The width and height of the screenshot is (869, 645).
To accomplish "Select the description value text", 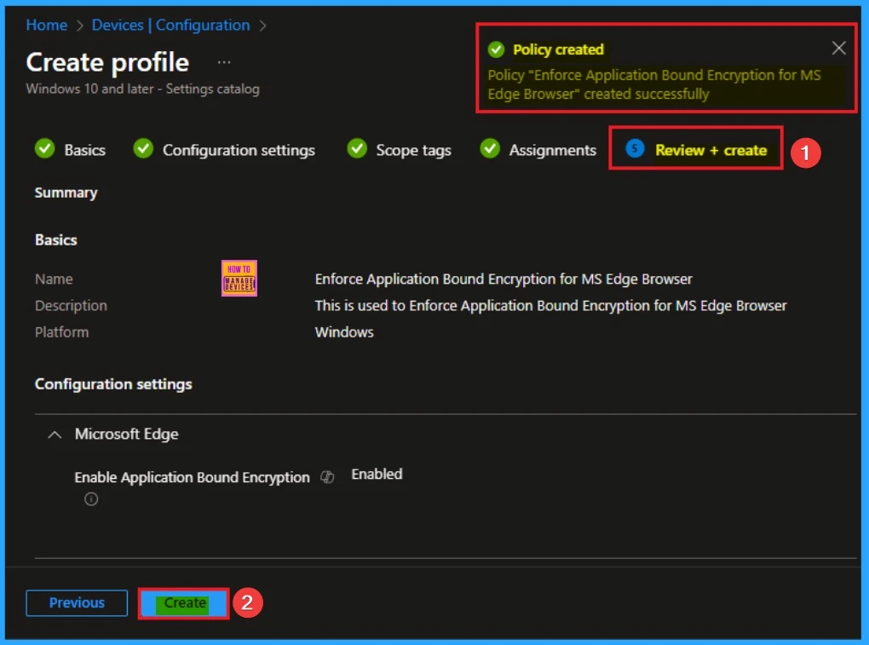I will pos(550,306).
